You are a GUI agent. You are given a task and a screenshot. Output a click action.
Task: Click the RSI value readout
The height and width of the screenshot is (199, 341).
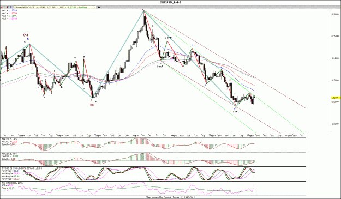(8, 185)
